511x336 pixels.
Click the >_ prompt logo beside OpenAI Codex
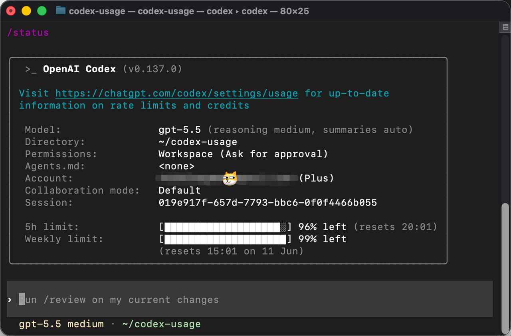tap(31, 69)
